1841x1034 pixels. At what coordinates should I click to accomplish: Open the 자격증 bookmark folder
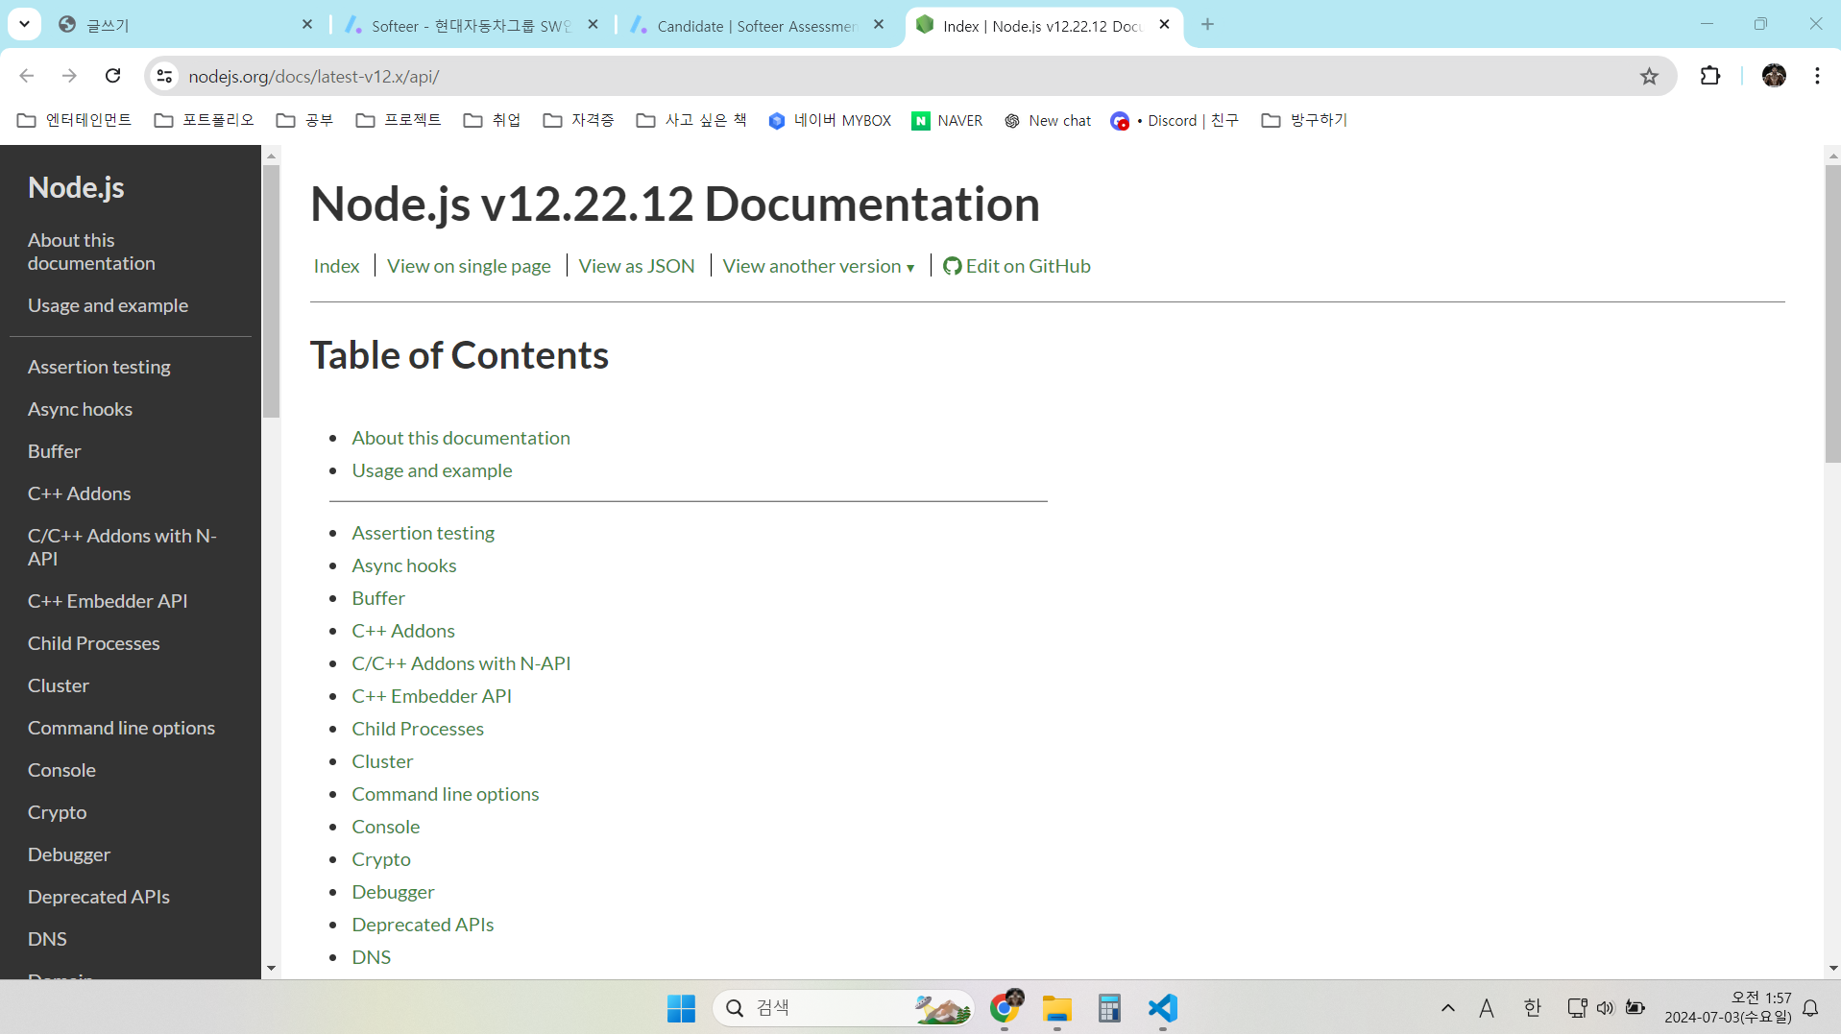click(578, 120)
